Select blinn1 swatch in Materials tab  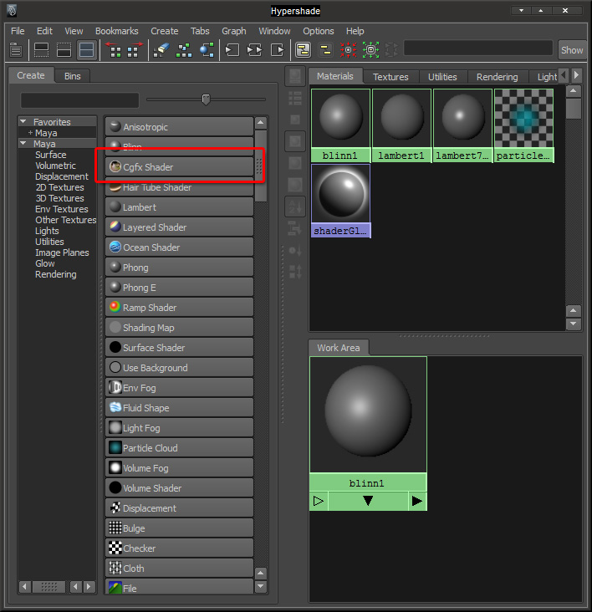pyautogui.click(x=340, y=125)
